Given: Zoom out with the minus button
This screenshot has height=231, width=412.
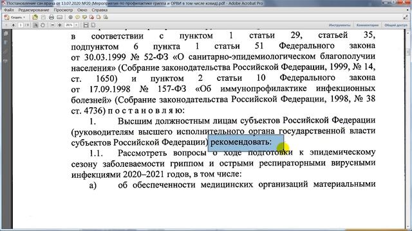Looking at the screenshot, I should [x=53, y=25].
